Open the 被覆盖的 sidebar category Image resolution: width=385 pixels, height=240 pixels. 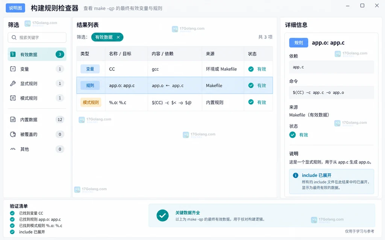37,134
